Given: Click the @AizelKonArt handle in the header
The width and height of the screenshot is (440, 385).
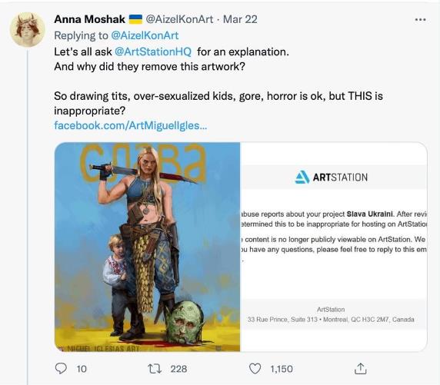Looking at the screenshot, I should [x=179, y=19].
